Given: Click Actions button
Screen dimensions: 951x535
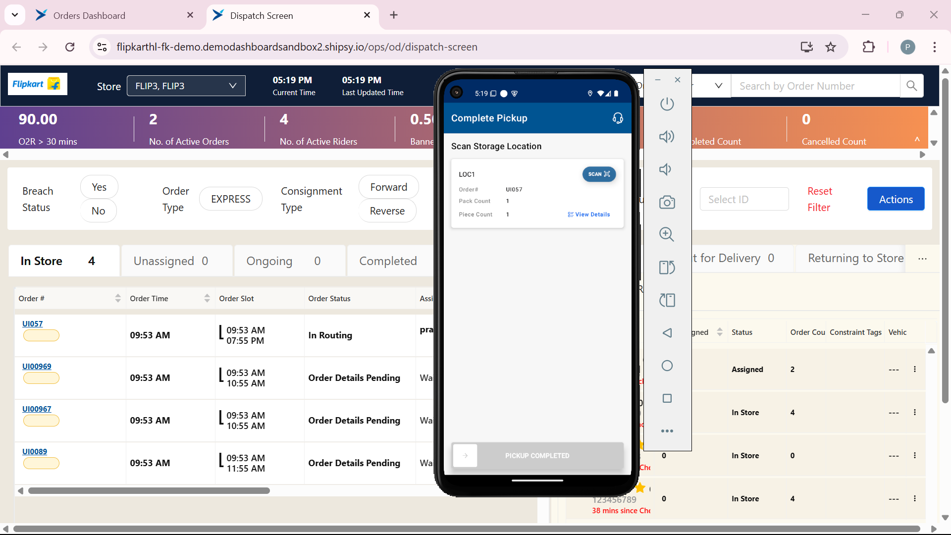Looking at the screenshot, I should [x=896, y=199].
